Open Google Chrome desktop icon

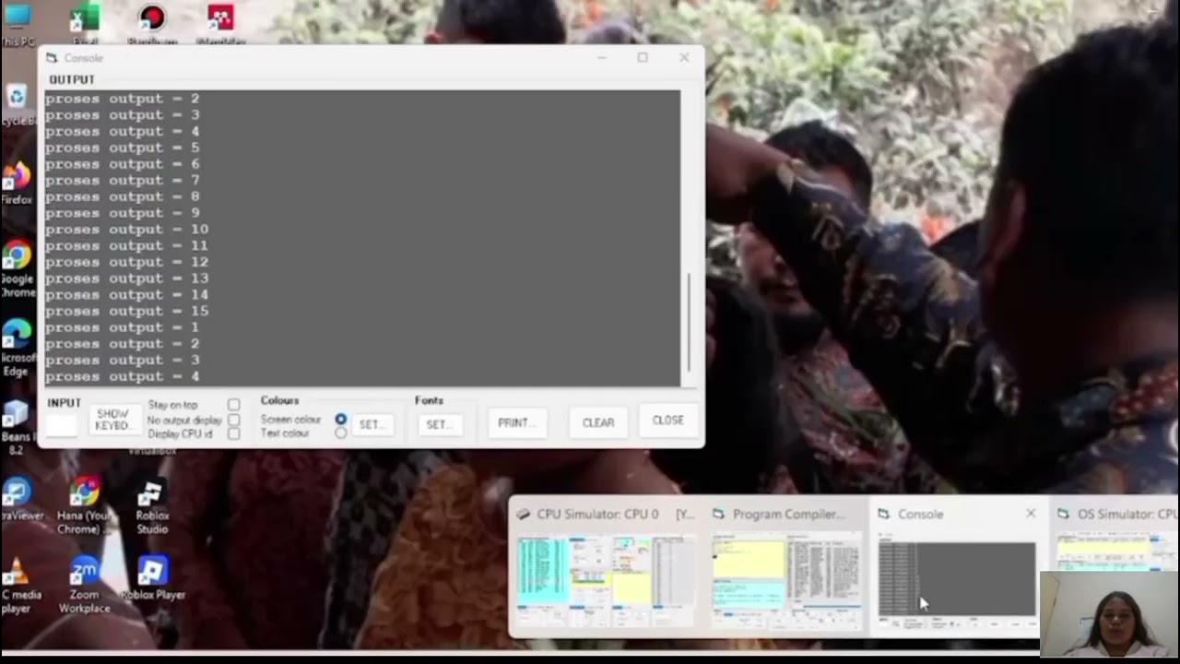[16, 268]
